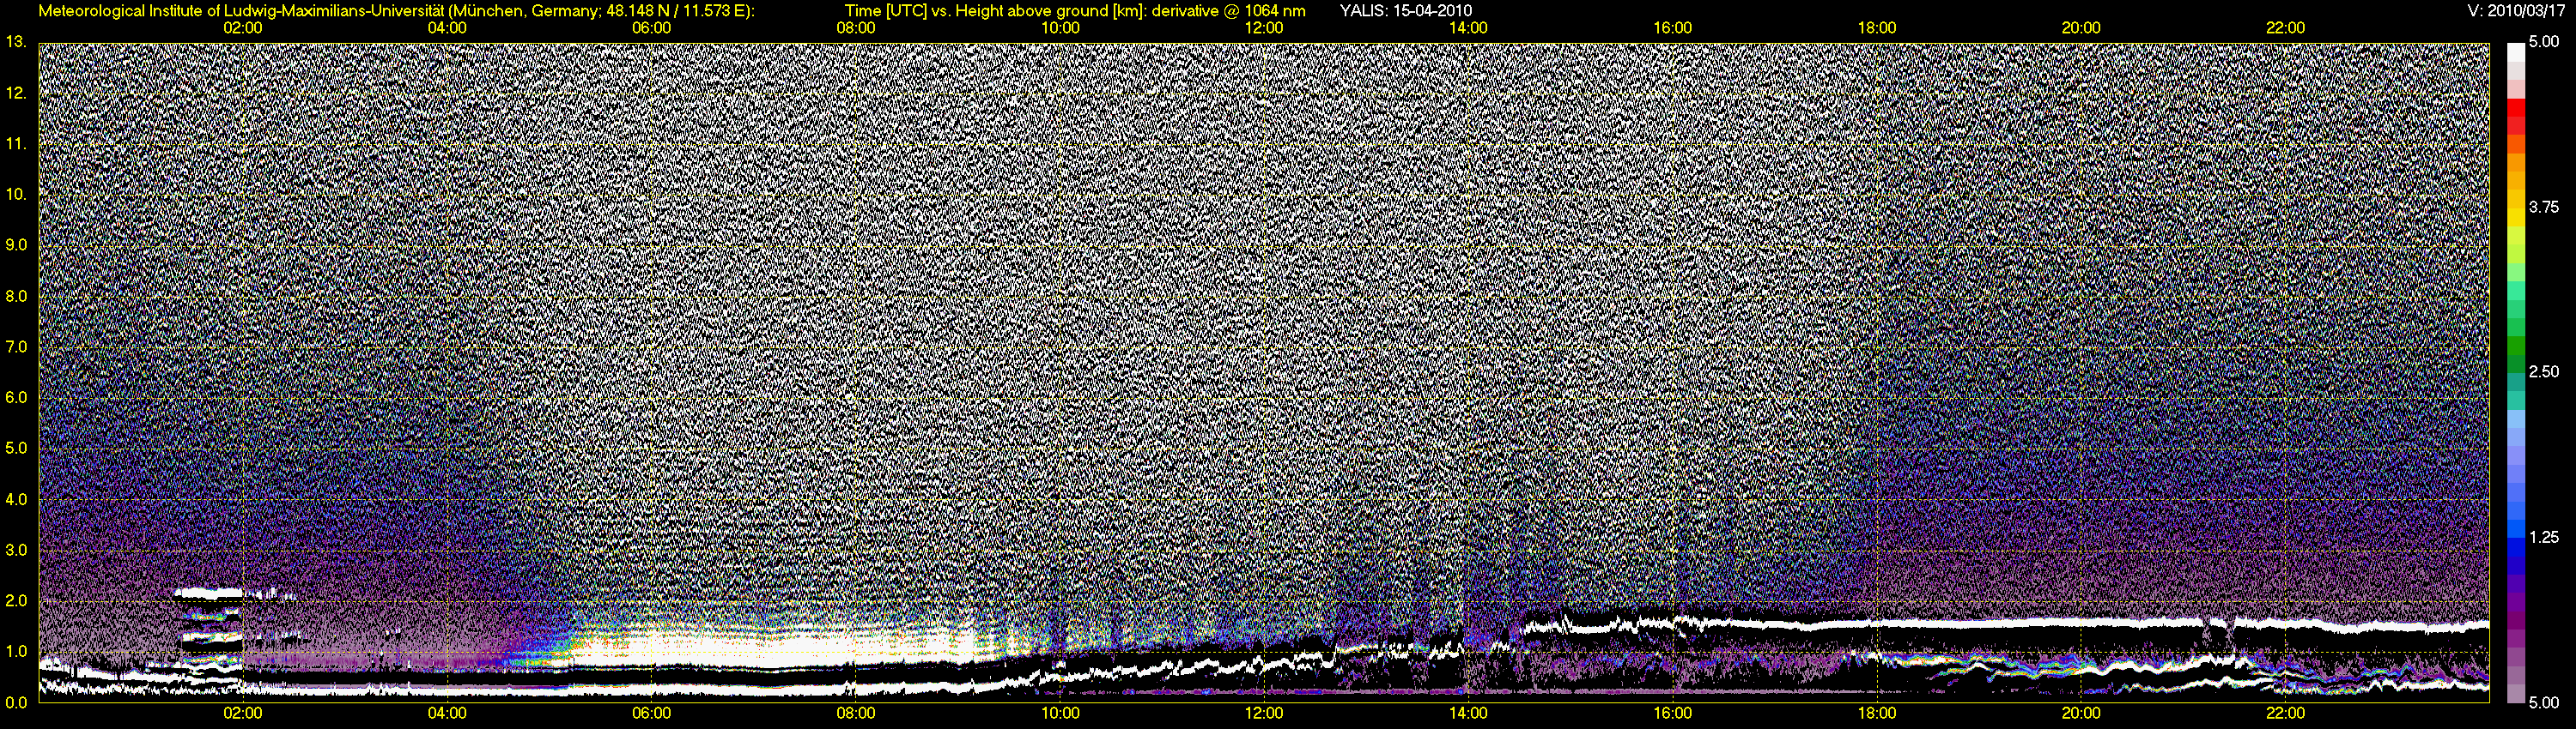Click the 10. height axis label
The width and height of the screenshot is (2576, 729).
point(16,194)
